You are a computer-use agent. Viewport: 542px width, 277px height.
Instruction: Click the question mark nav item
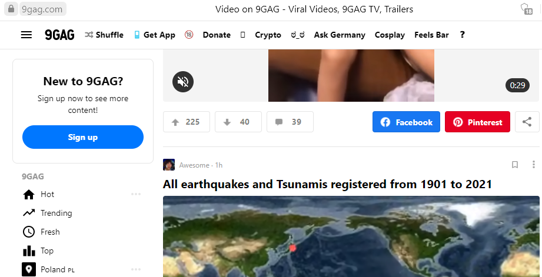[462, 35]
